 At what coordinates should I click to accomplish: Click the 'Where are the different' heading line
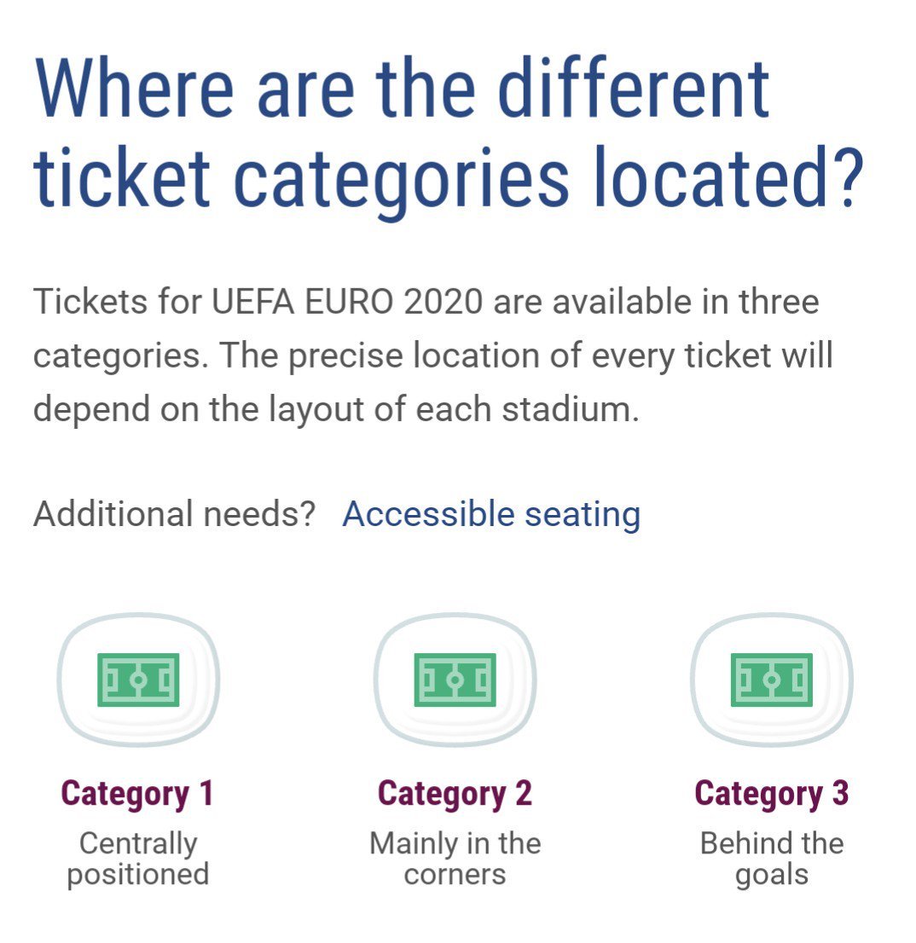403,87
